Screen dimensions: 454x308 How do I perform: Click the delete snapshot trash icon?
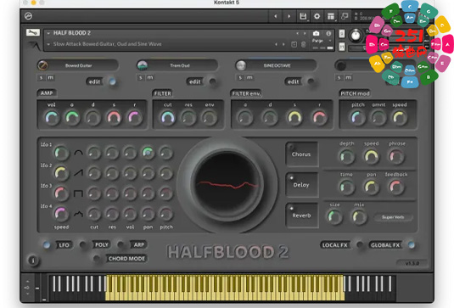(x=304, y=44)
